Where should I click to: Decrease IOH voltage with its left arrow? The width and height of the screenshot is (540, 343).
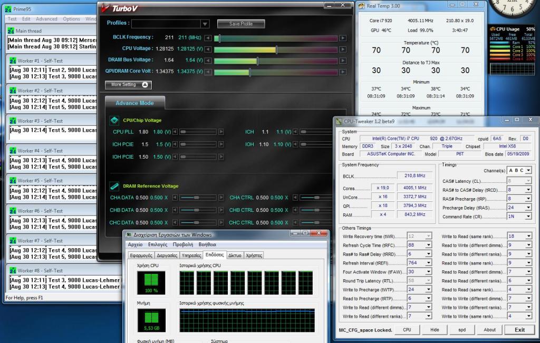coord(295,144)
